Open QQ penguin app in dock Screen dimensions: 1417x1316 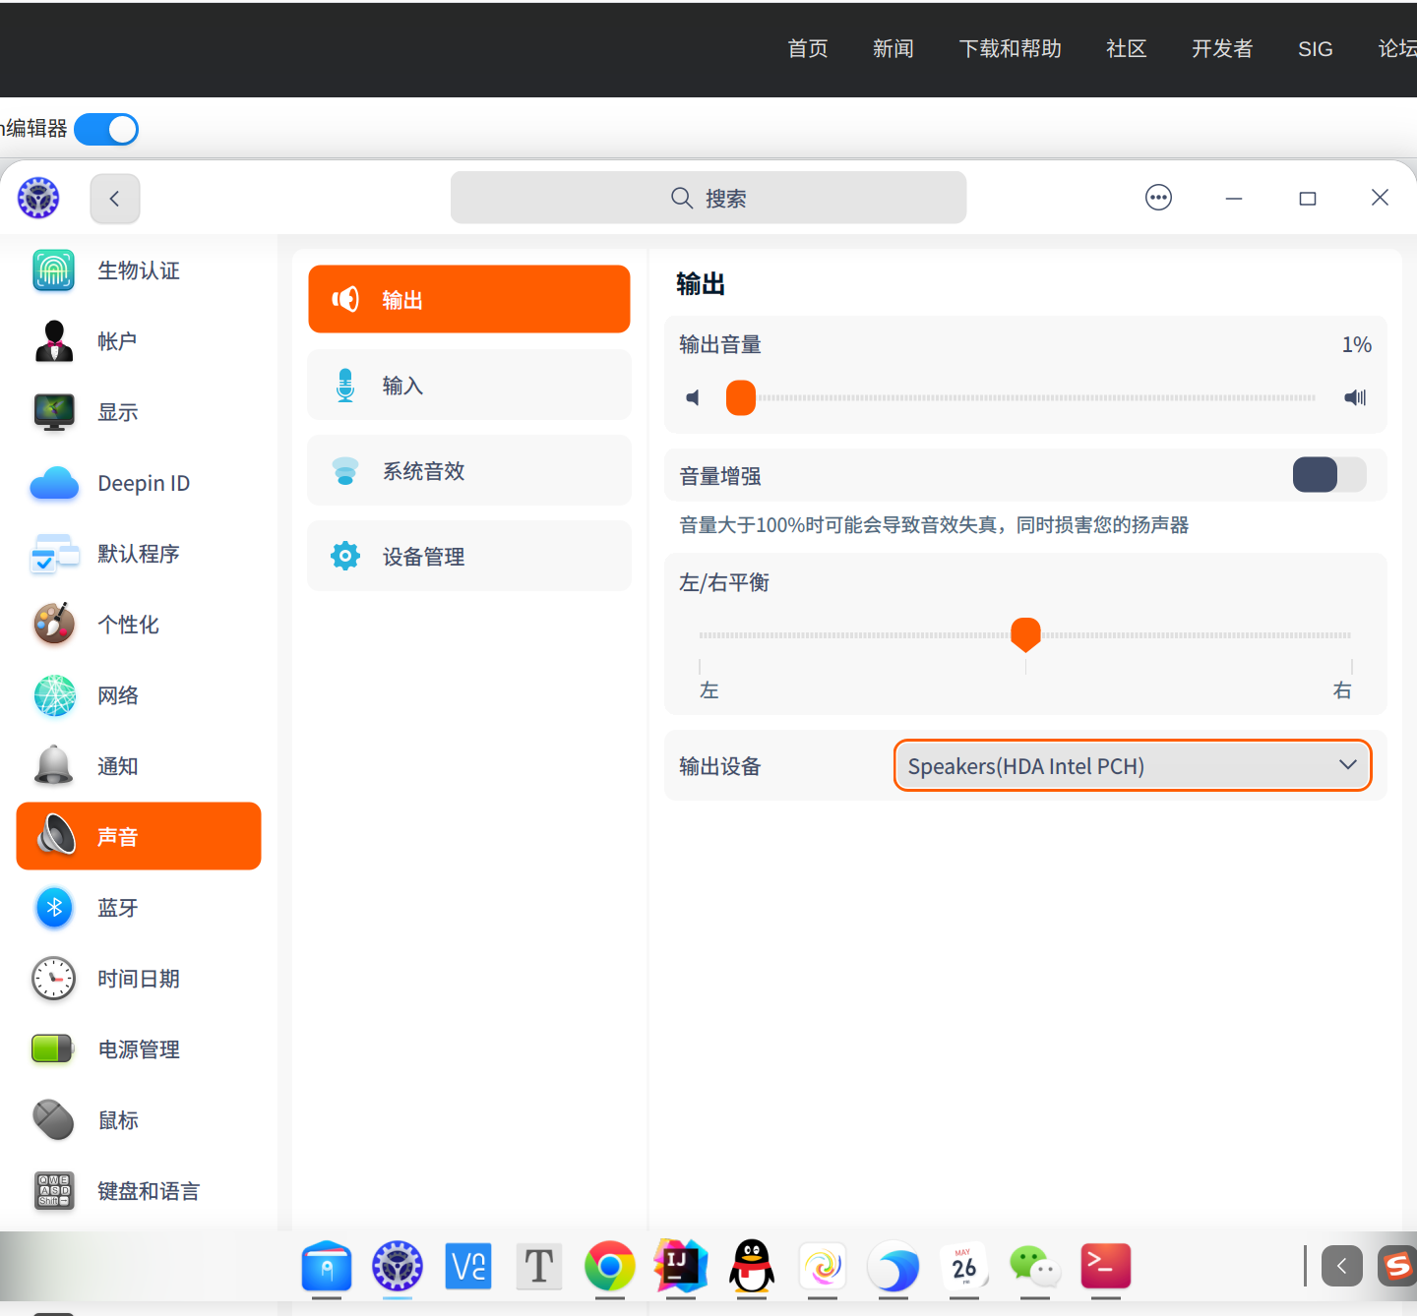(752, 1266)
